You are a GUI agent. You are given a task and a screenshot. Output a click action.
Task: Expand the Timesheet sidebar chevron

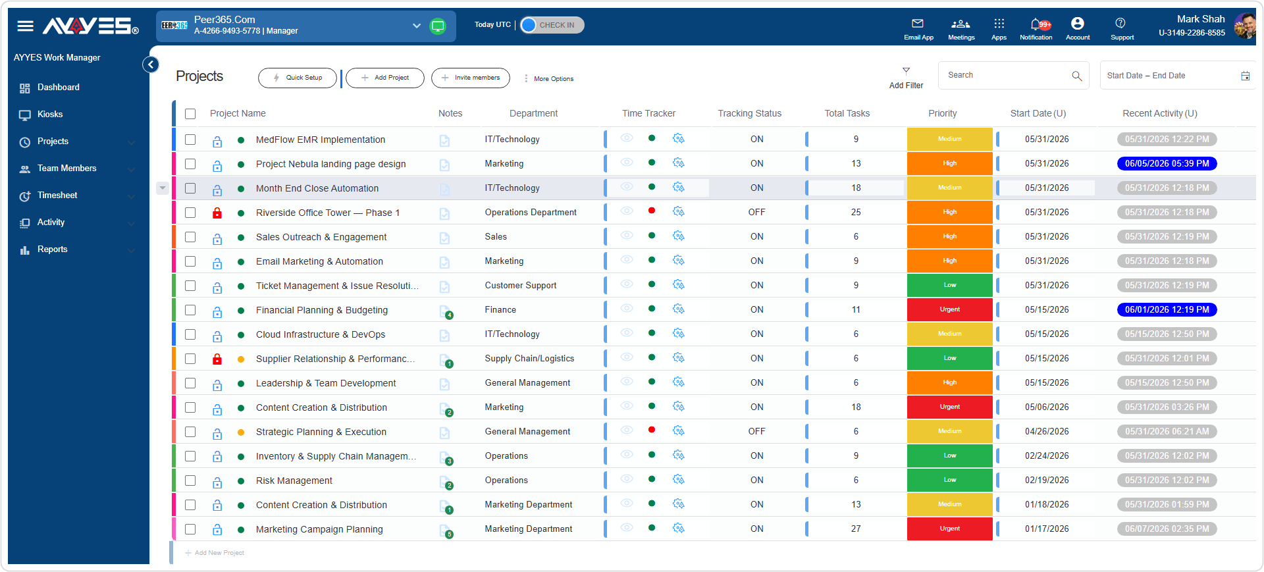[x=131, y=196]
